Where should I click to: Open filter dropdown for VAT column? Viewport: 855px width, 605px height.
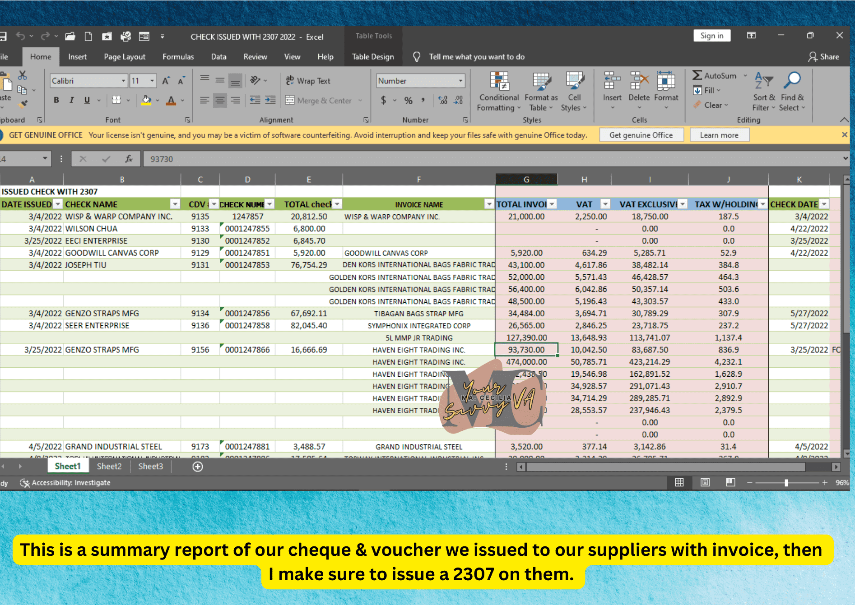click(x=605, y=204)
